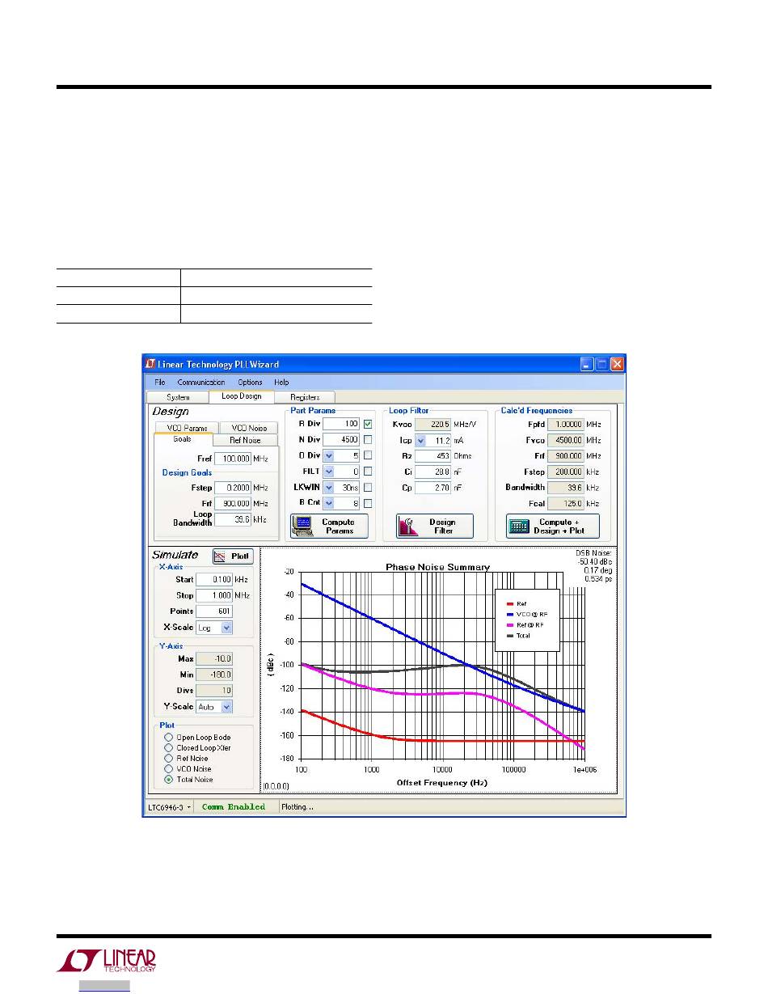This screenshot has height=994, width=768.
Task: Open the X-Scale Log dropdown
Action: (226, 628)
